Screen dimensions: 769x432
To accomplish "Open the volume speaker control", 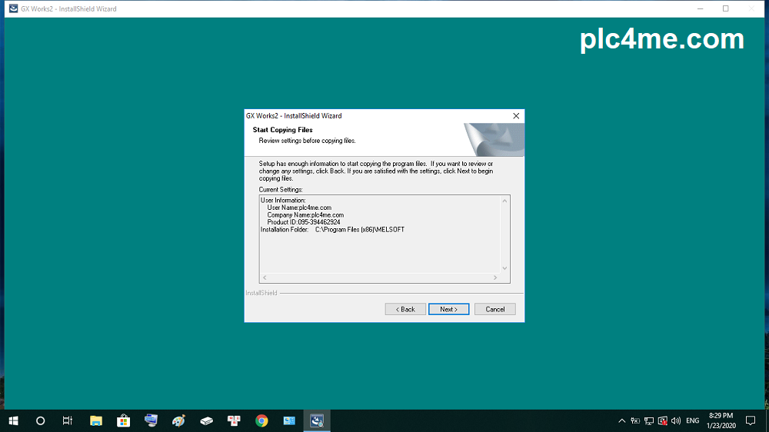I will pyautogui.click(x=675, y=420).
